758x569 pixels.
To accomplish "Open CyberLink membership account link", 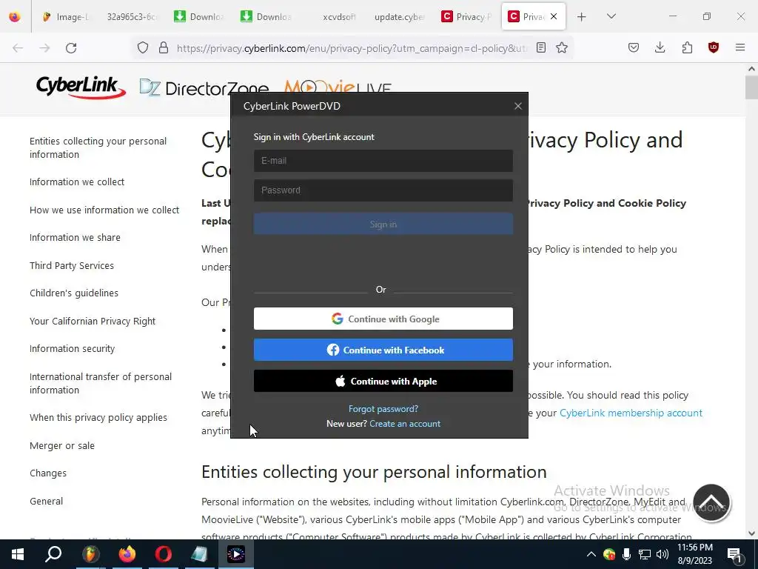I will pyautogui.click(x=631, y=413).
